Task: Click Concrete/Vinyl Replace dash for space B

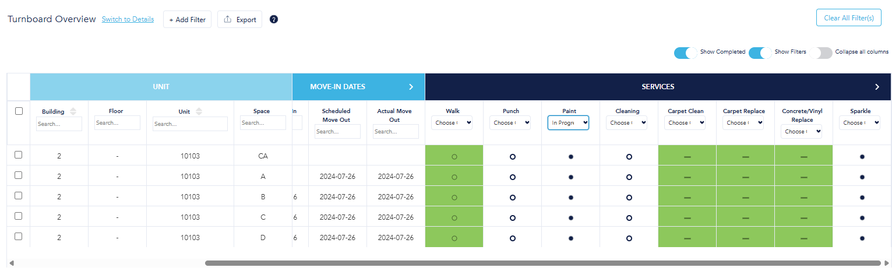Action: pos(804,198)
